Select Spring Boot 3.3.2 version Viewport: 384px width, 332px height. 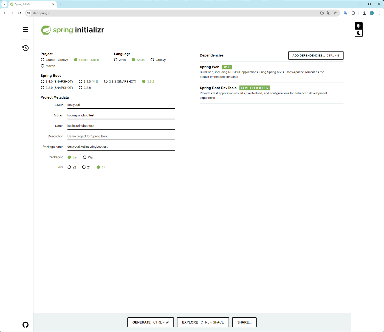tap(148, 82)
